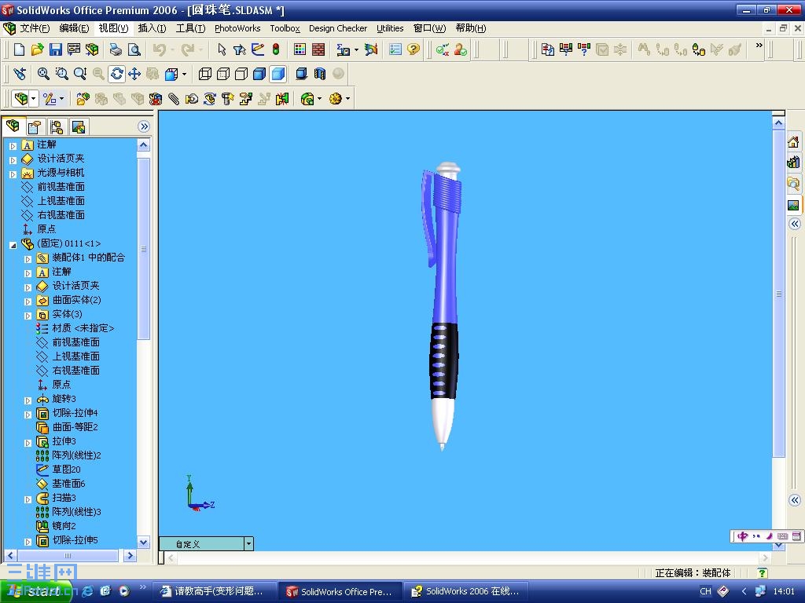Collapse the task pane double chevron
The width and height of the screenshot is (805, 603).
(x=795, y=224)
